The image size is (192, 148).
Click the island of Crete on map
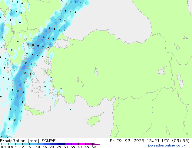click(34, 110)
